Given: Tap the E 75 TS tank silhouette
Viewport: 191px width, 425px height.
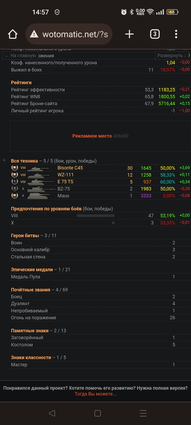Looking at the screenshot, I should coord(40,182).
